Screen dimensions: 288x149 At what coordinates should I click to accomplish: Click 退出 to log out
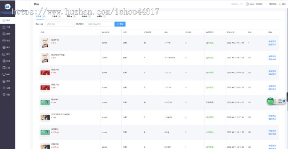click(284, 4)
